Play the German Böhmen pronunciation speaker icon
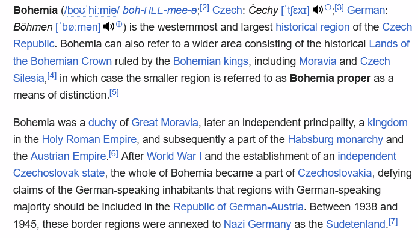 click(x=109, y=27)
